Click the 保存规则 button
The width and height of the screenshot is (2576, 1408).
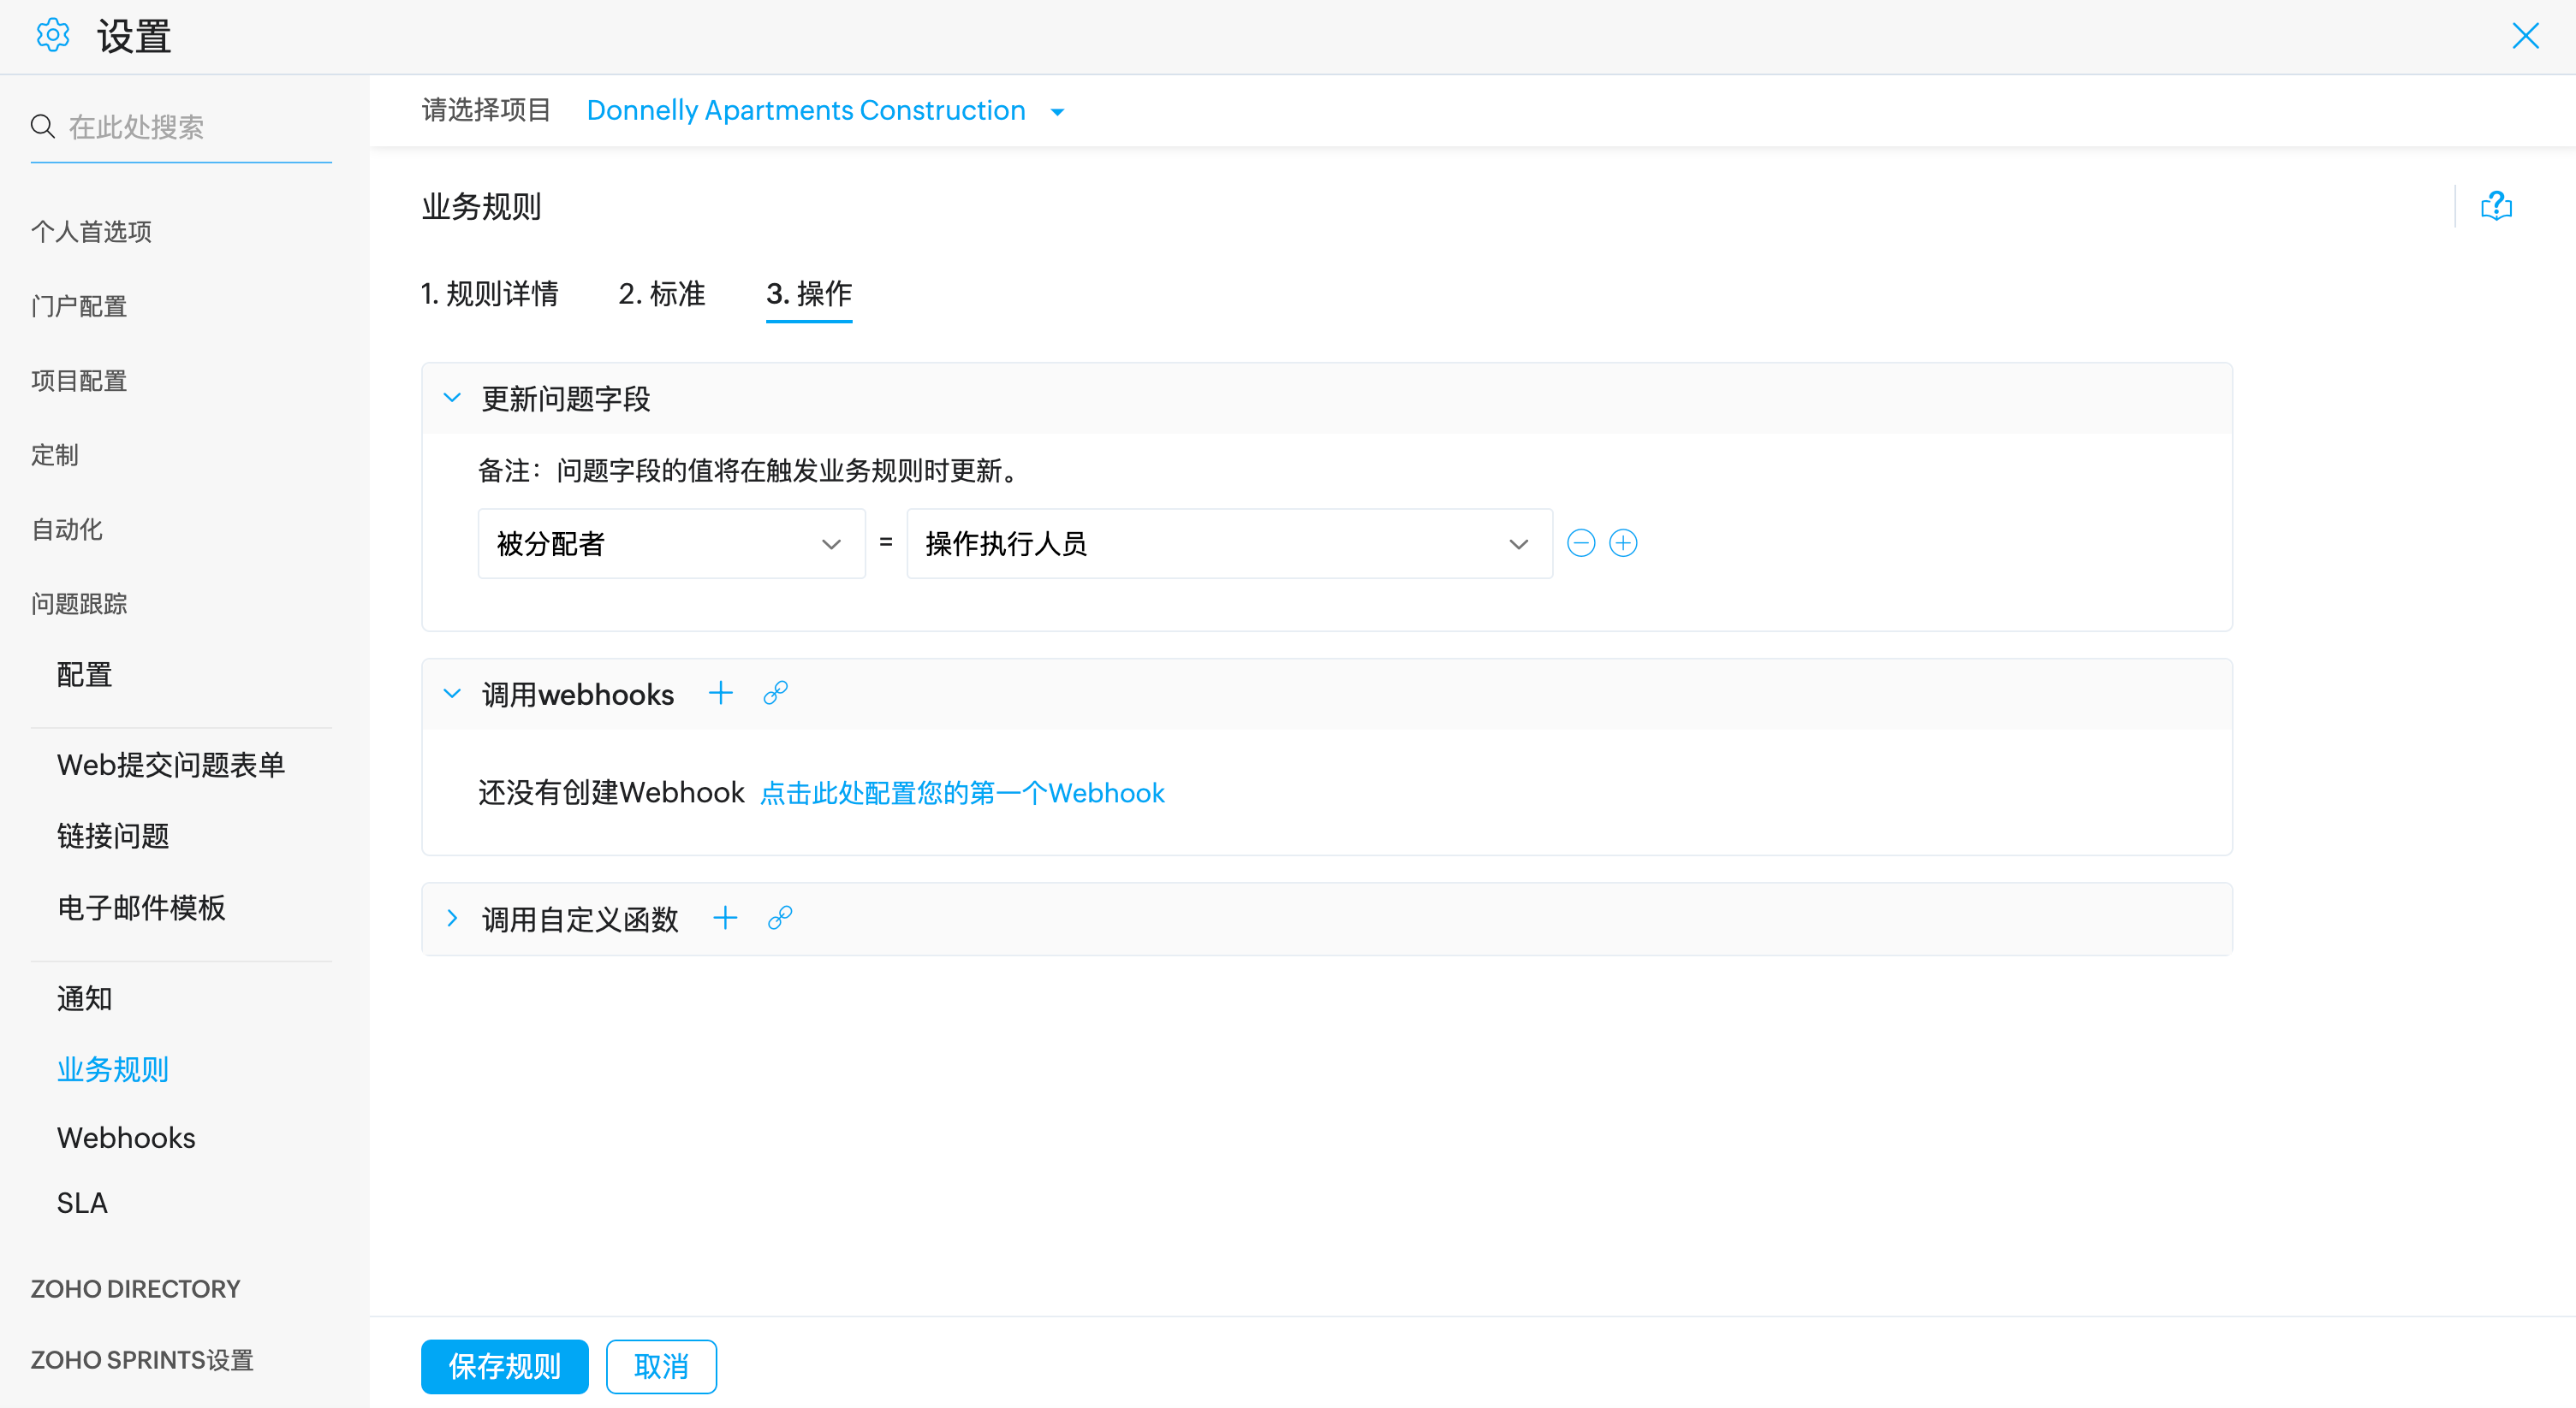point(504,1365)
